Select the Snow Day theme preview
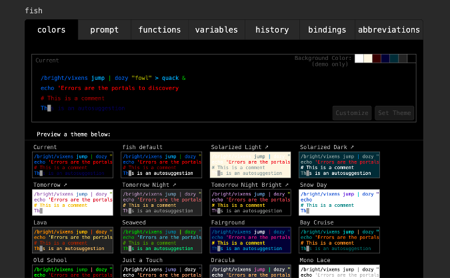450x278 pixels. click(x=339, y=203)
